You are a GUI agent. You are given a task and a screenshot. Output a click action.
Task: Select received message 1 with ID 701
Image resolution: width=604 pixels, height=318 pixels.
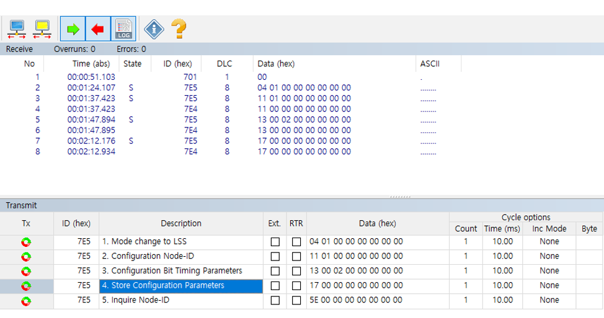tap(231, 77)
